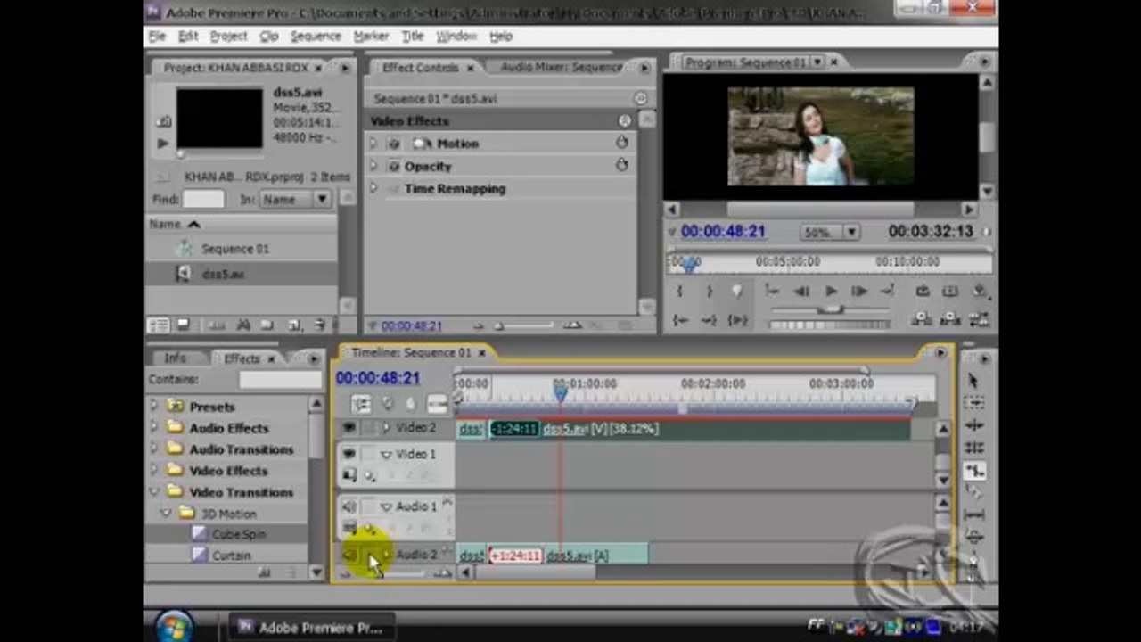Click the Extract button in Program monitor
This screenshot has height=642, width=1141.
tap(950, 319)
